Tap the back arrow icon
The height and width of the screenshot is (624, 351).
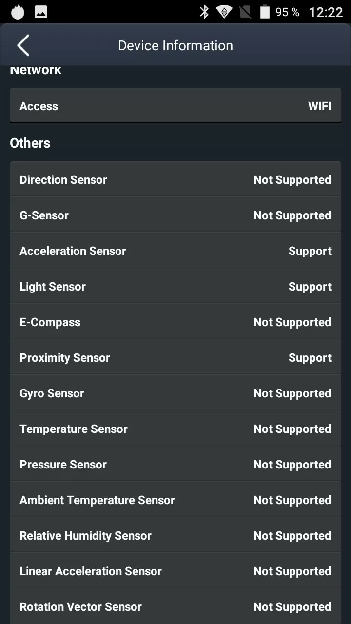point(23,45)
